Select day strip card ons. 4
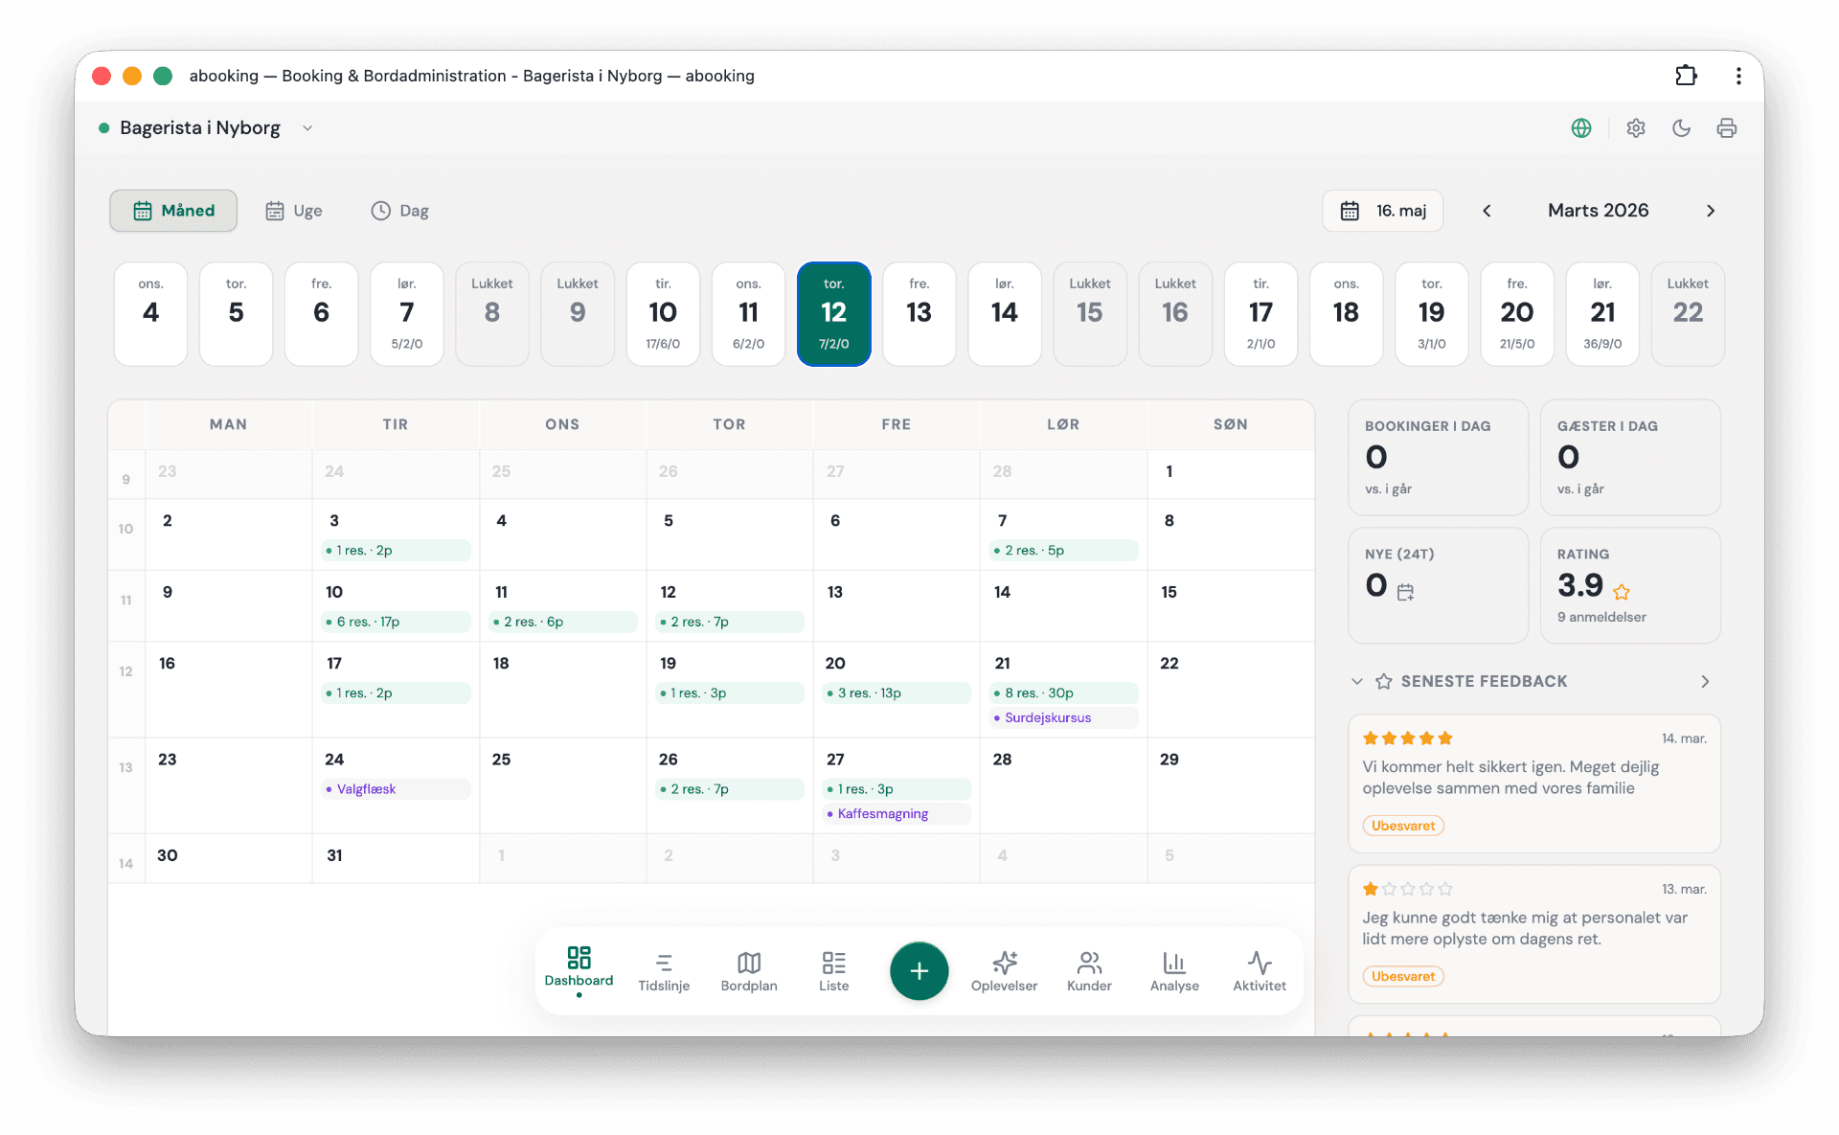Screen dimensions: 1839x1135 coord(150,313)
